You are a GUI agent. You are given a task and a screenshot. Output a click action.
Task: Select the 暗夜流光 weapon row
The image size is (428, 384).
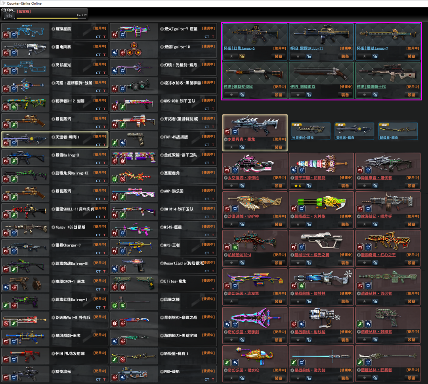(55, 374)
